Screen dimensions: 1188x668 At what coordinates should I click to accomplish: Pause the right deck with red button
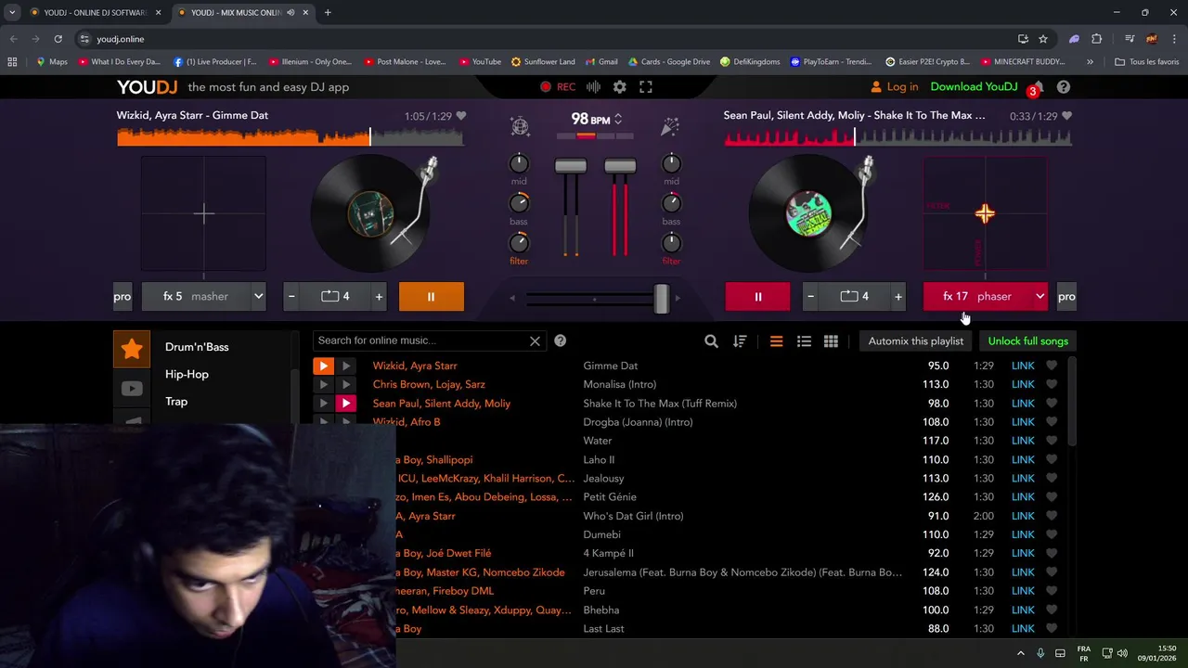click(757, 296)
